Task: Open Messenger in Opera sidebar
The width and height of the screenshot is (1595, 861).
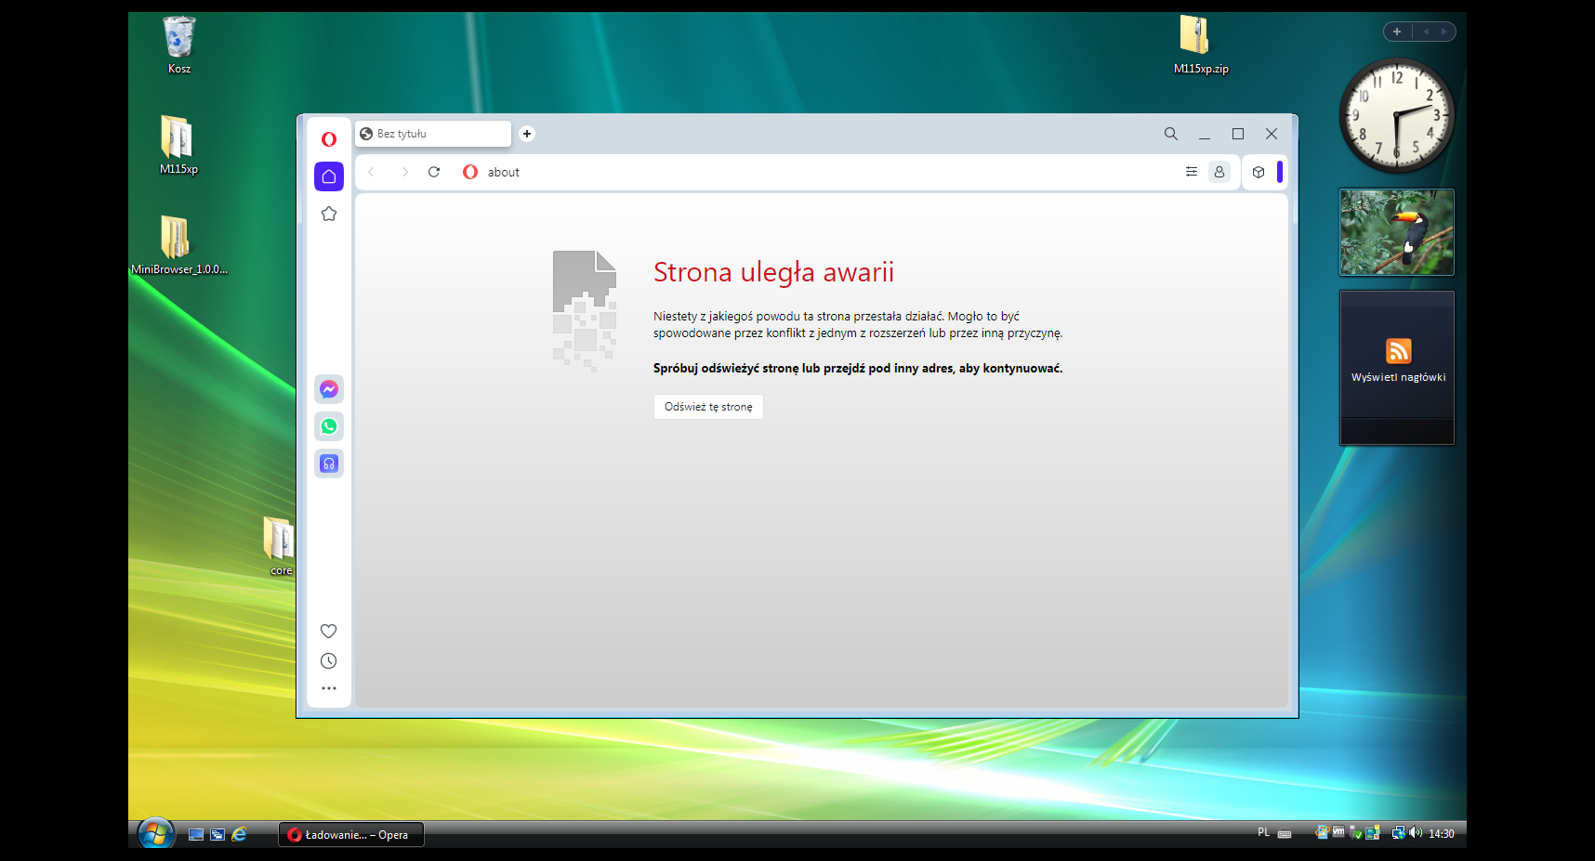Action: coord(329,389)
